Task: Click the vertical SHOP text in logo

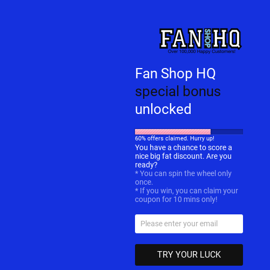Action: point(207,38)
